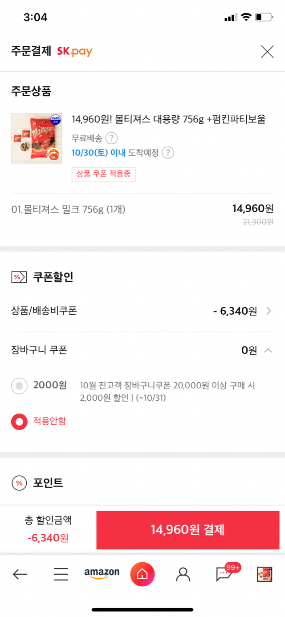This screenshot has height=617, width=285.
Task: Tap the free shipping help question mark
Action: (111, 138)
